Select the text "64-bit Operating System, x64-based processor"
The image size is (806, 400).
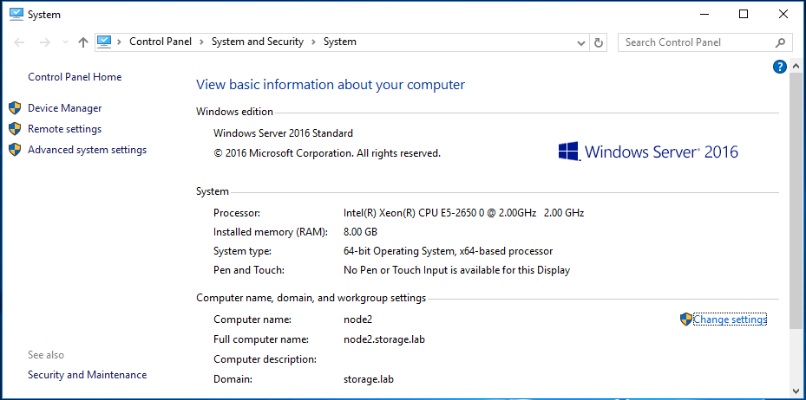tap(449, 251)
